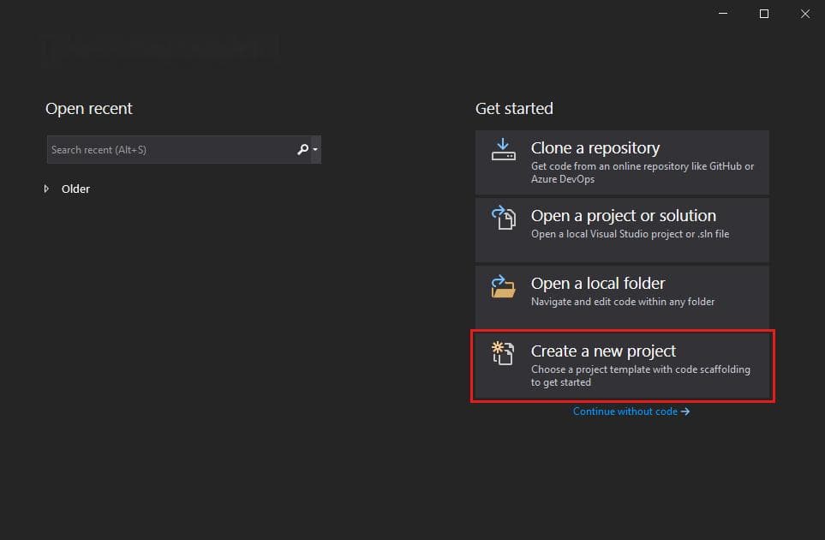825x540 pixels.
Task: Choose Open a local folder heading
Action: coord(598,283)
